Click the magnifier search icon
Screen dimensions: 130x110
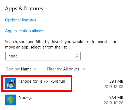point(77,56)
